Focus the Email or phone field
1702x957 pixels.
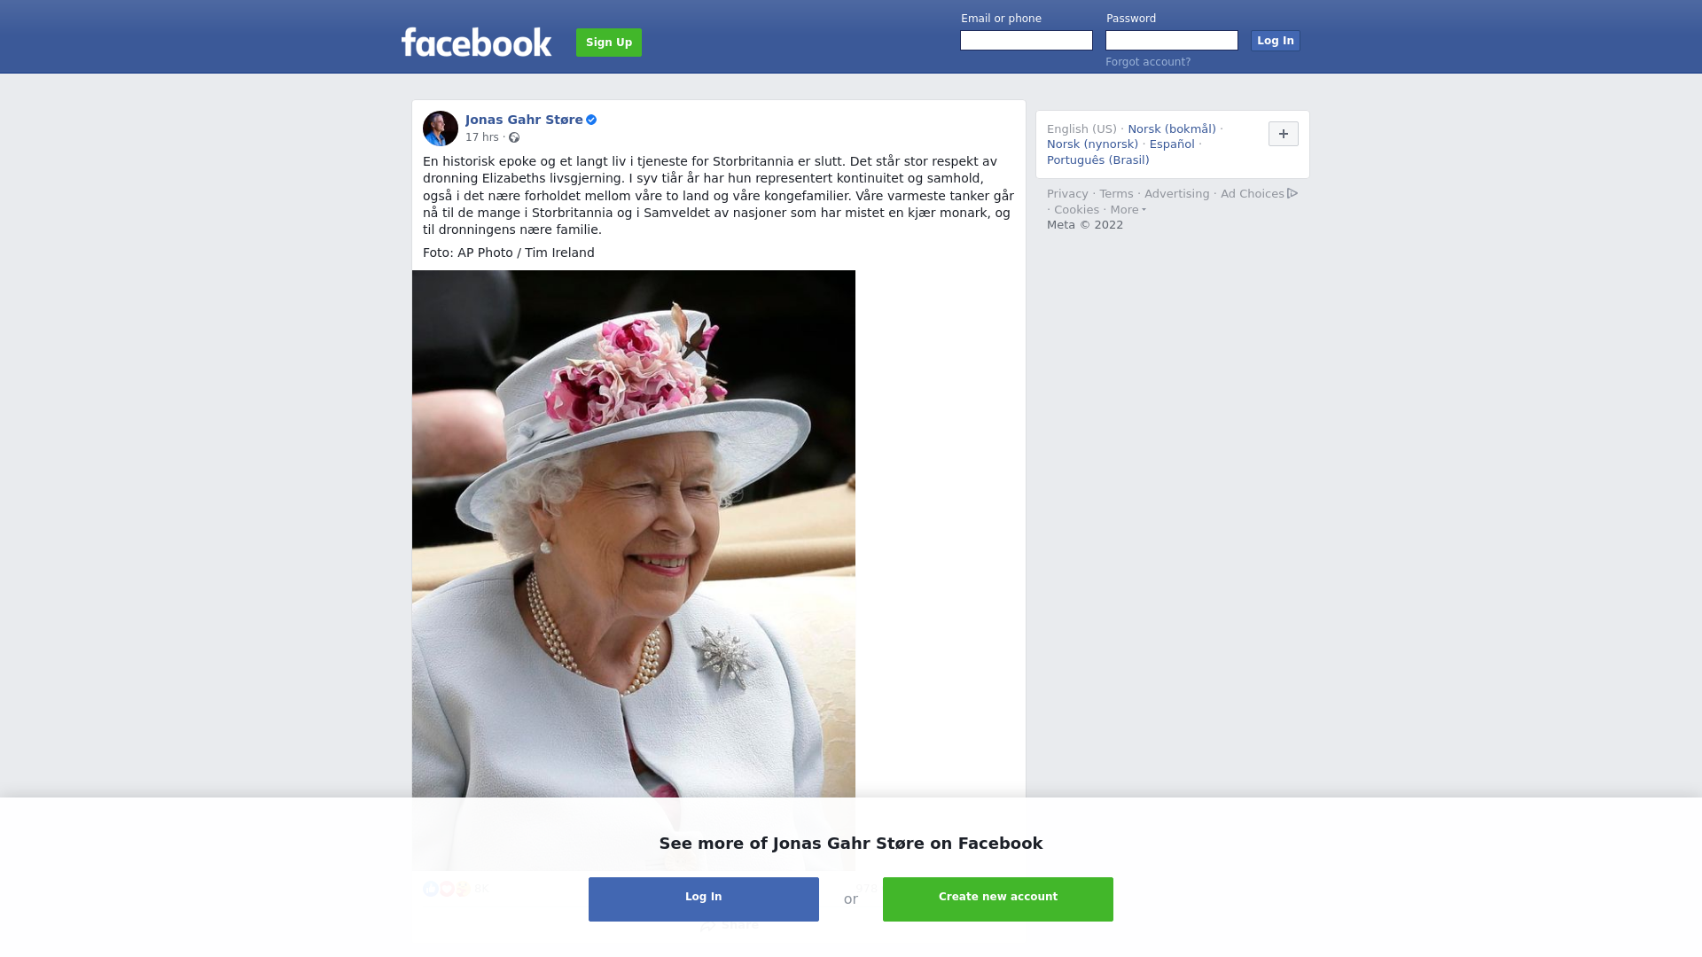(1027, 41)
